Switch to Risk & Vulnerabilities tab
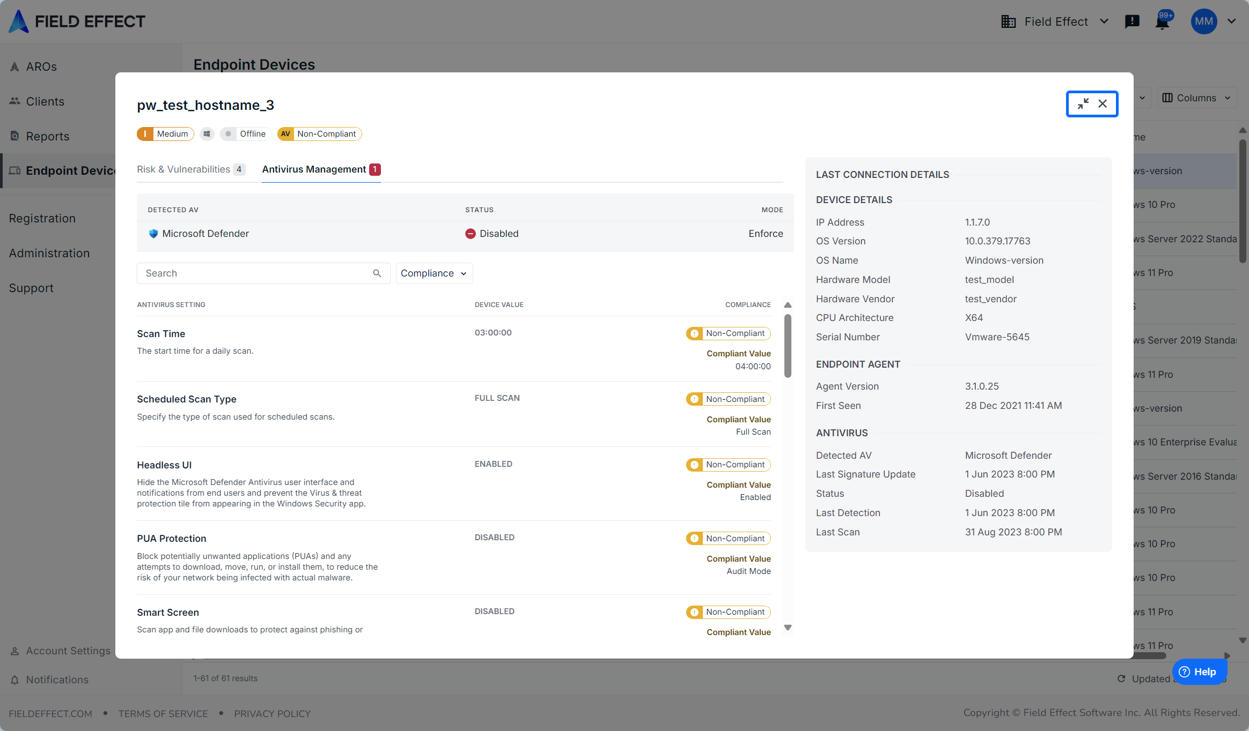The width and height of the screenshot is (1249, 731). point(190,169)
